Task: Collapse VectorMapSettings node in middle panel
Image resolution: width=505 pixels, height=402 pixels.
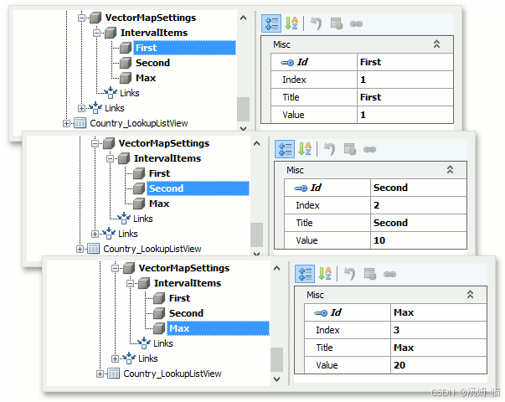Action: (x=95, y=143)
